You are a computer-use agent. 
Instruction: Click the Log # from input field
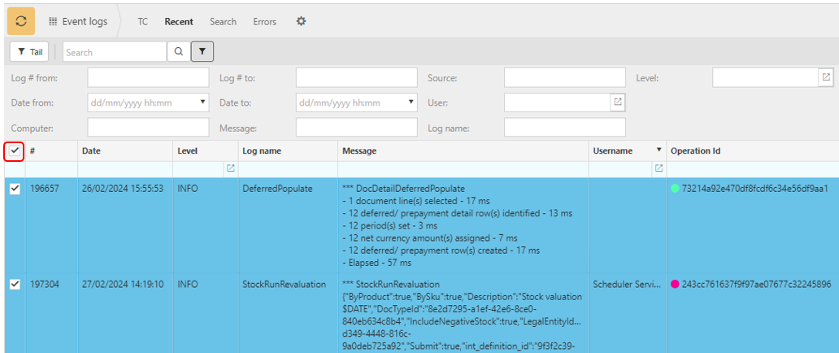pos(148,78)
